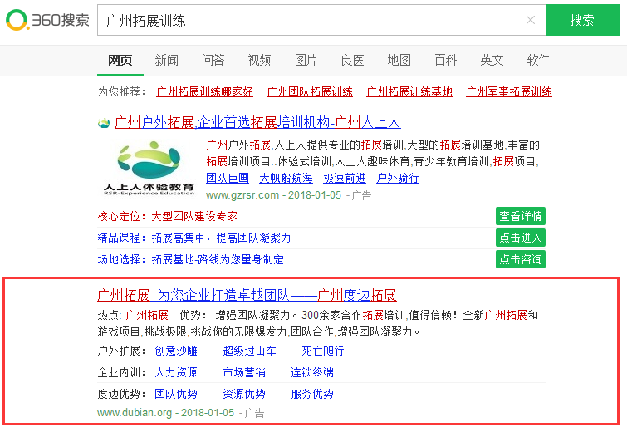Switch to the 良医 tab

click(352, 61)
